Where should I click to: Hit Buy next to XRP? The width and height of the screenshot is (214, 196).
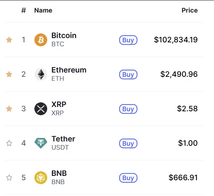coord(128,109)
